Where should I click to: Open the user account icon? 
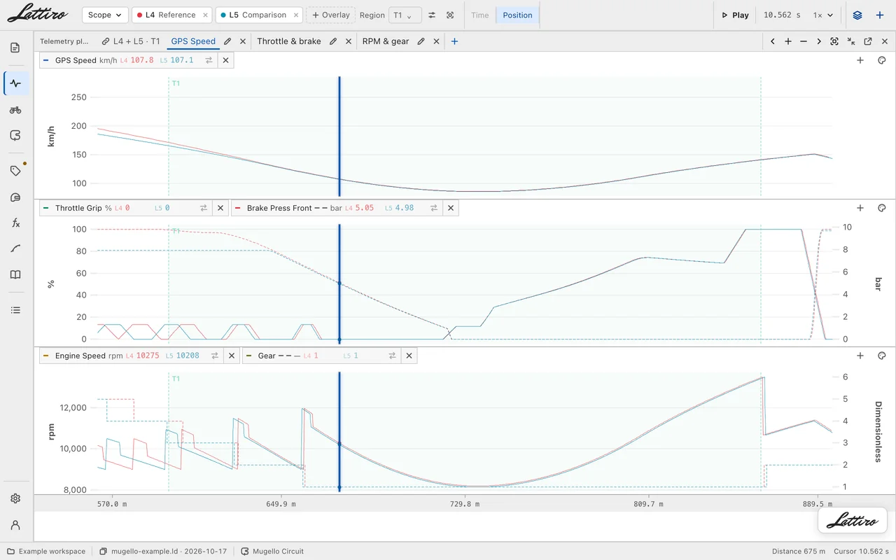[x=15, y=525]
